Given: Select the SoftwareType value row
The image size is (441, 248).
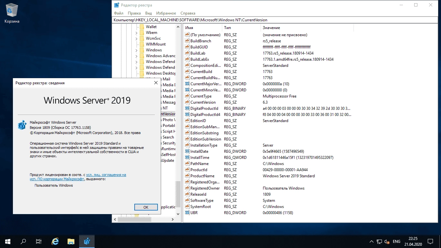Looking at the screenshot, I should [x=268, y=201].
